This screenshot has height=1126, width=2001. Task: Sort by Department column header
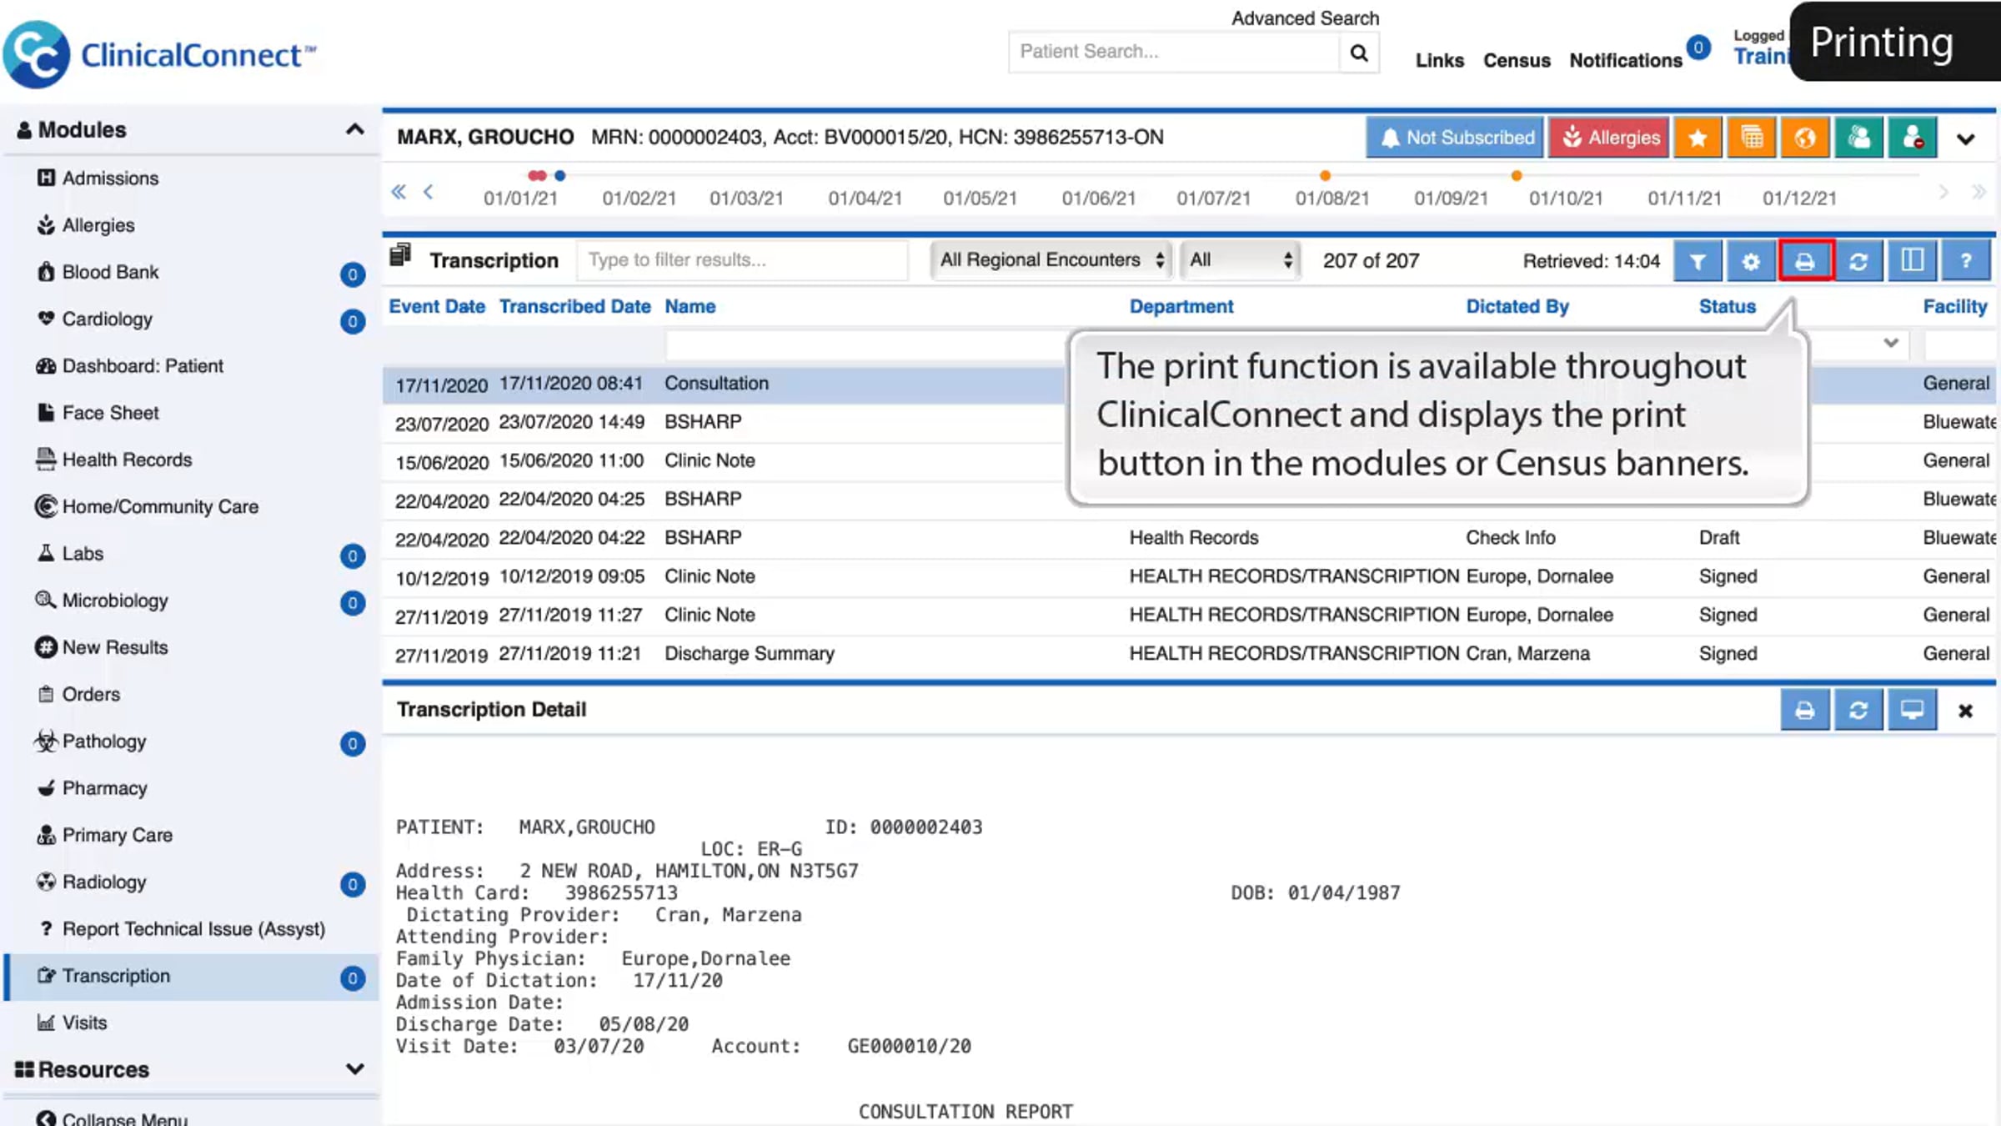pos(1181,307)
